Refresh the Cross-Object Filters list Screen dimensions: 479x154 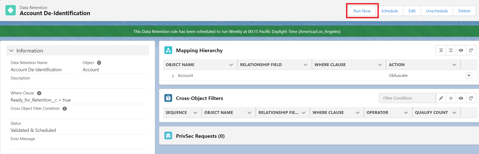tap(471, 98)
